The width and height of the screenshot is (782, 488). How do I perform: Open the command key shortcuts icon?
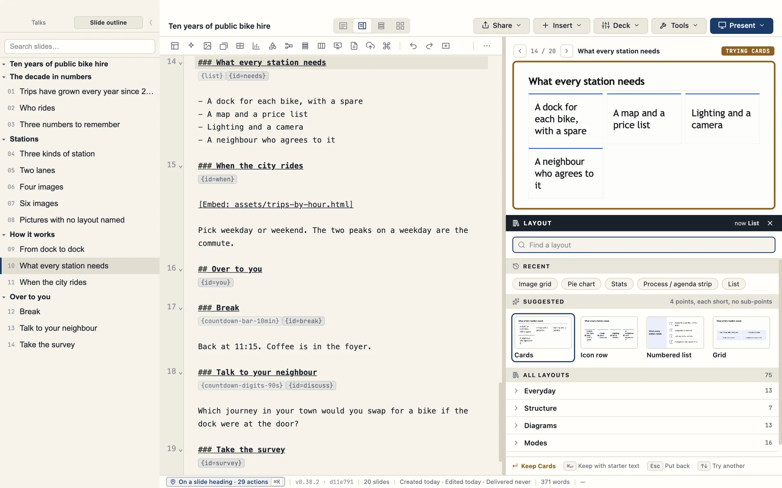387,46
